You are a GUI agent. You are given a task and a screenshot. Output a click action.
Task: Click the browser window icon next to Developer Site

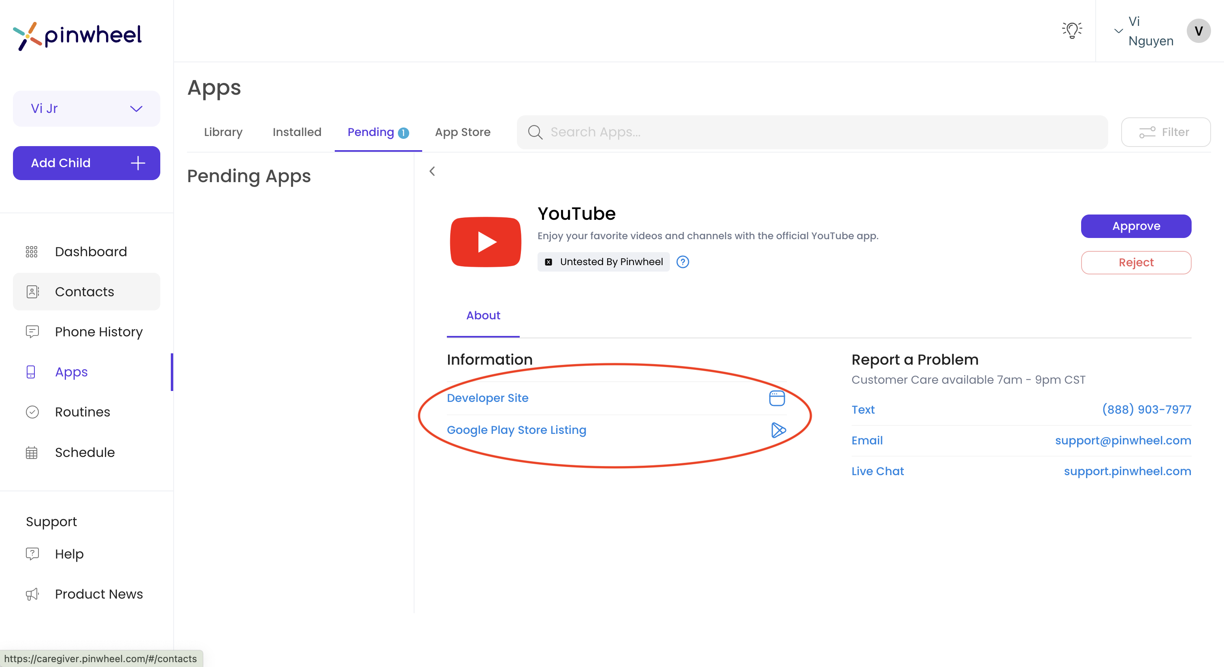click(x=778, y=399)
